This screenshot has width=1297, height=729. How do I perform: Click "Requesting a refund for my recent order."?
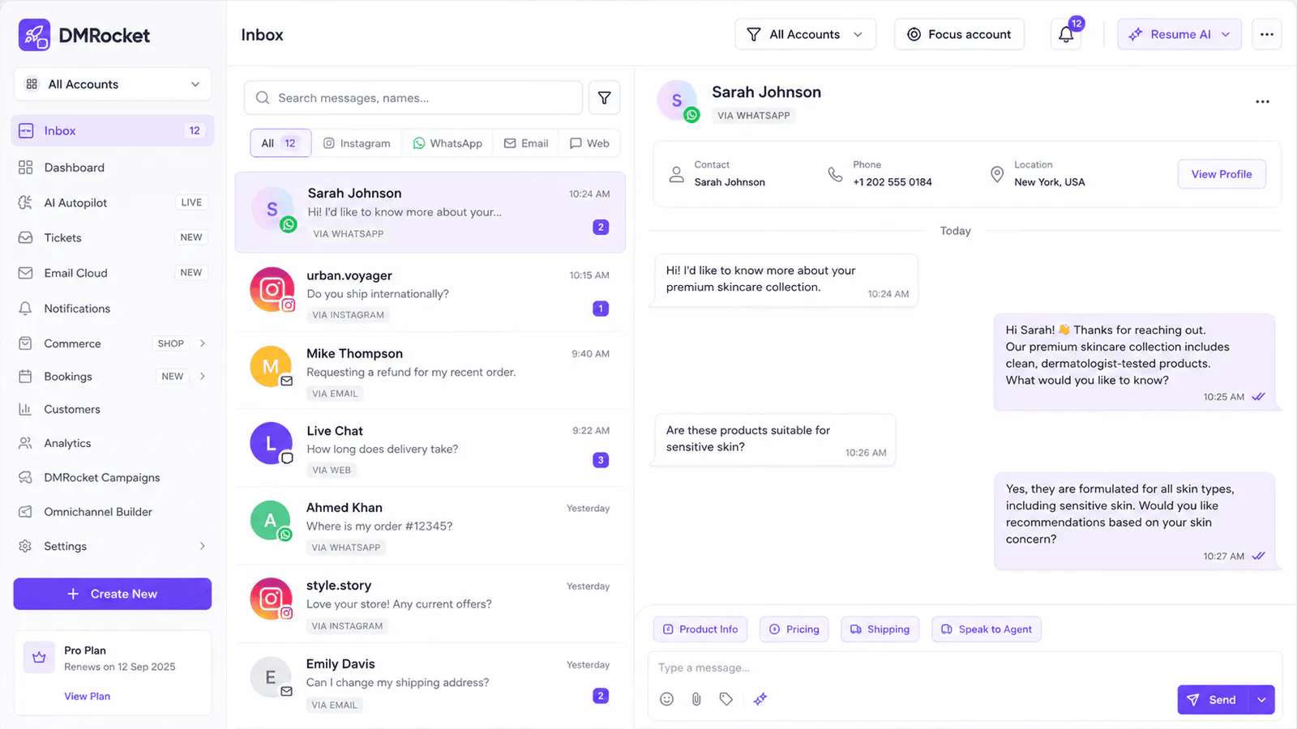(x=411, y=373)
